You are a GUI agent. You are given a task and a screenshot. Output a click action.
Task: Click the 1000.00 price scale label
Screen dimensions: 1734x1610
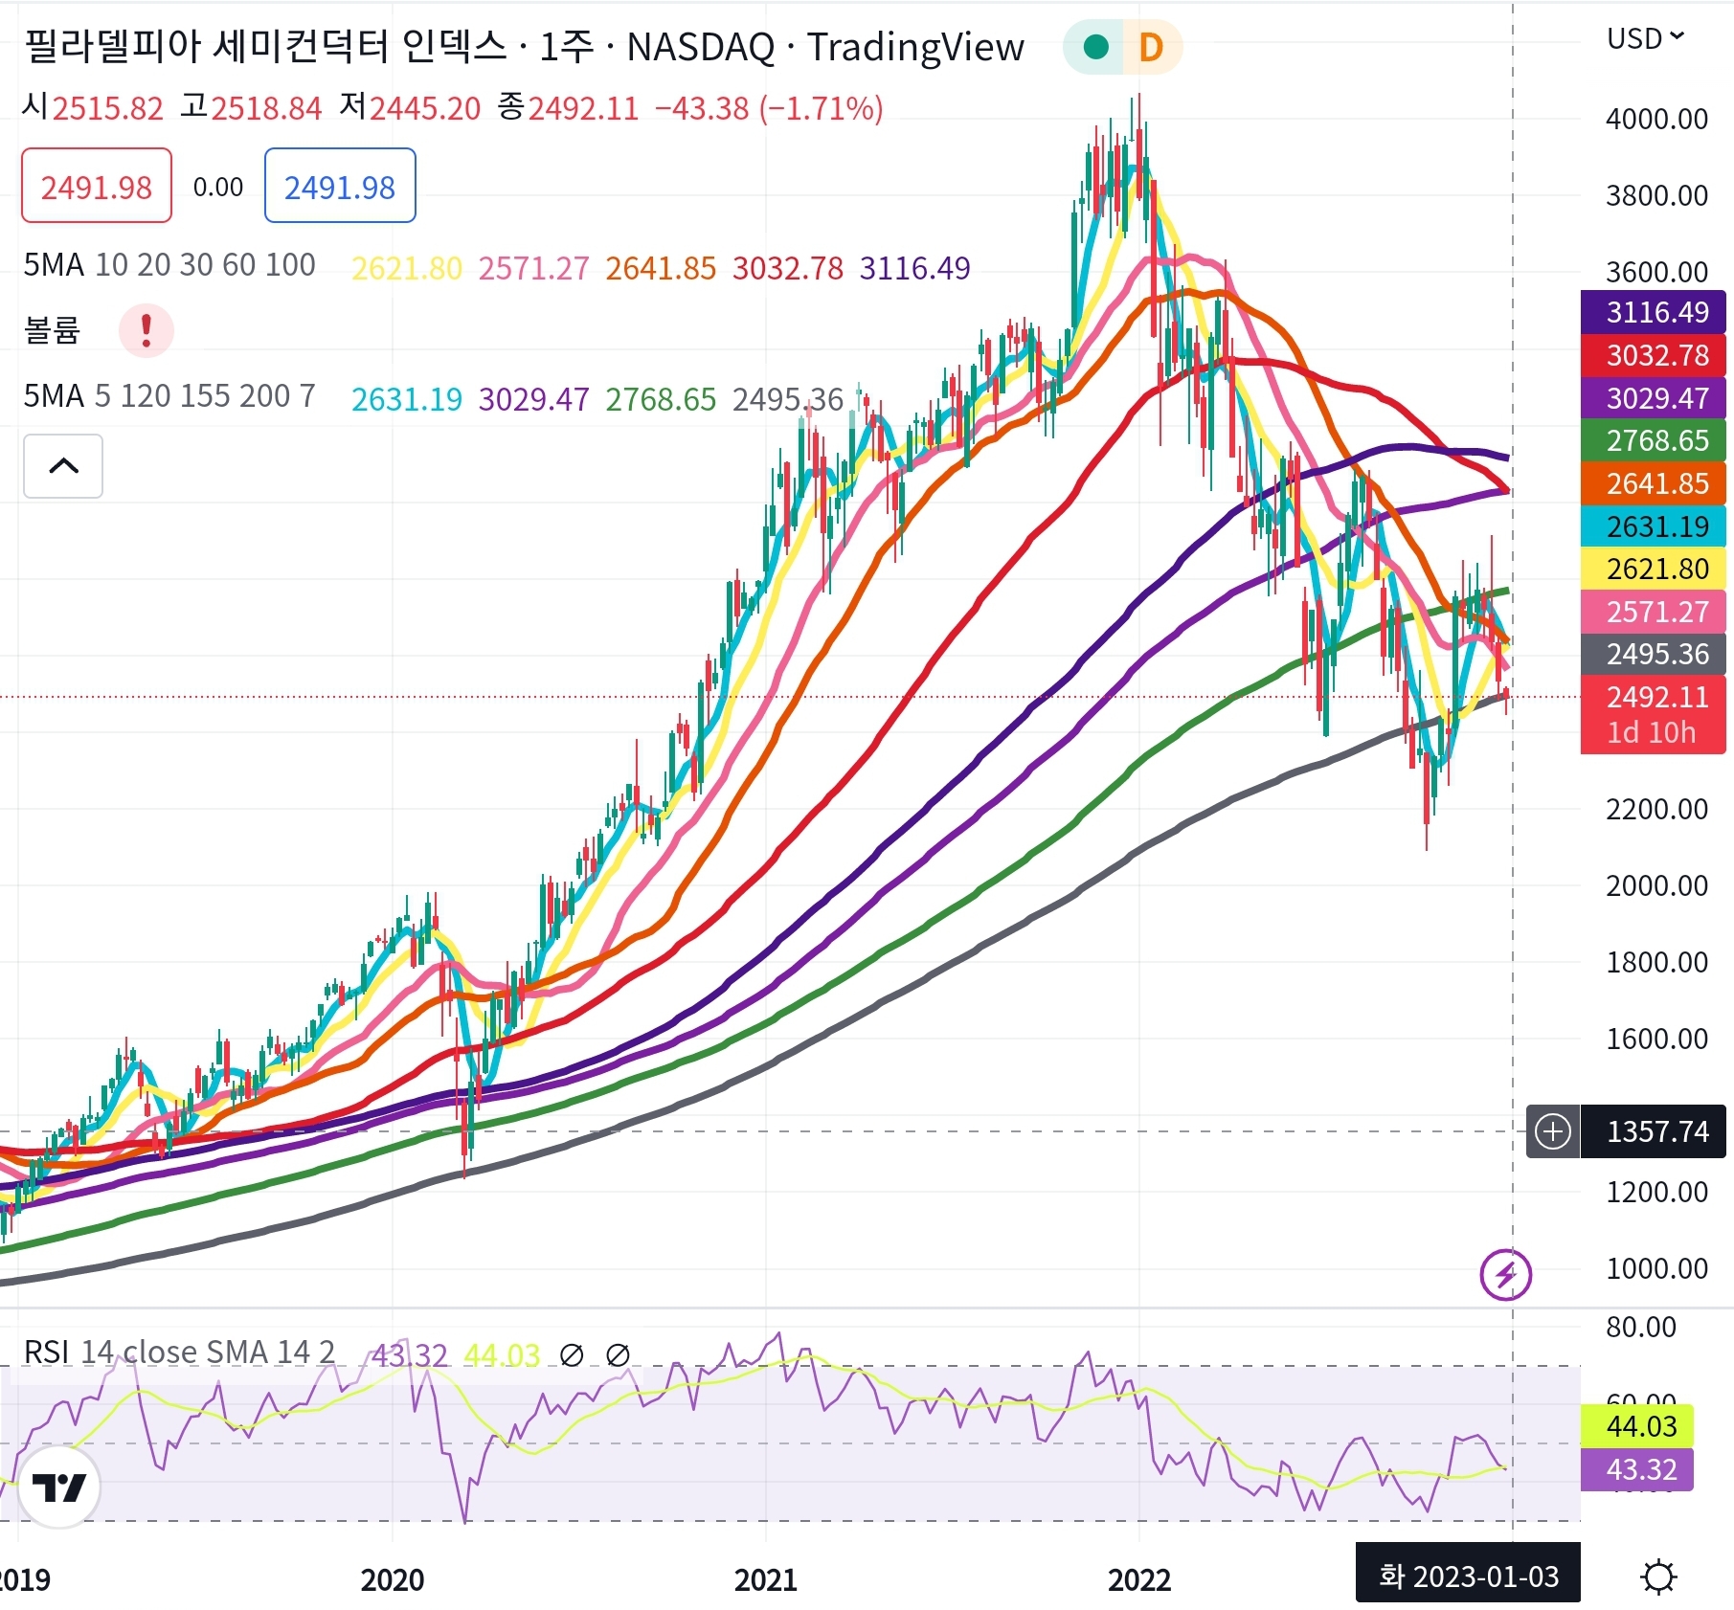pyautogui.click(x=1656, y=1269)
